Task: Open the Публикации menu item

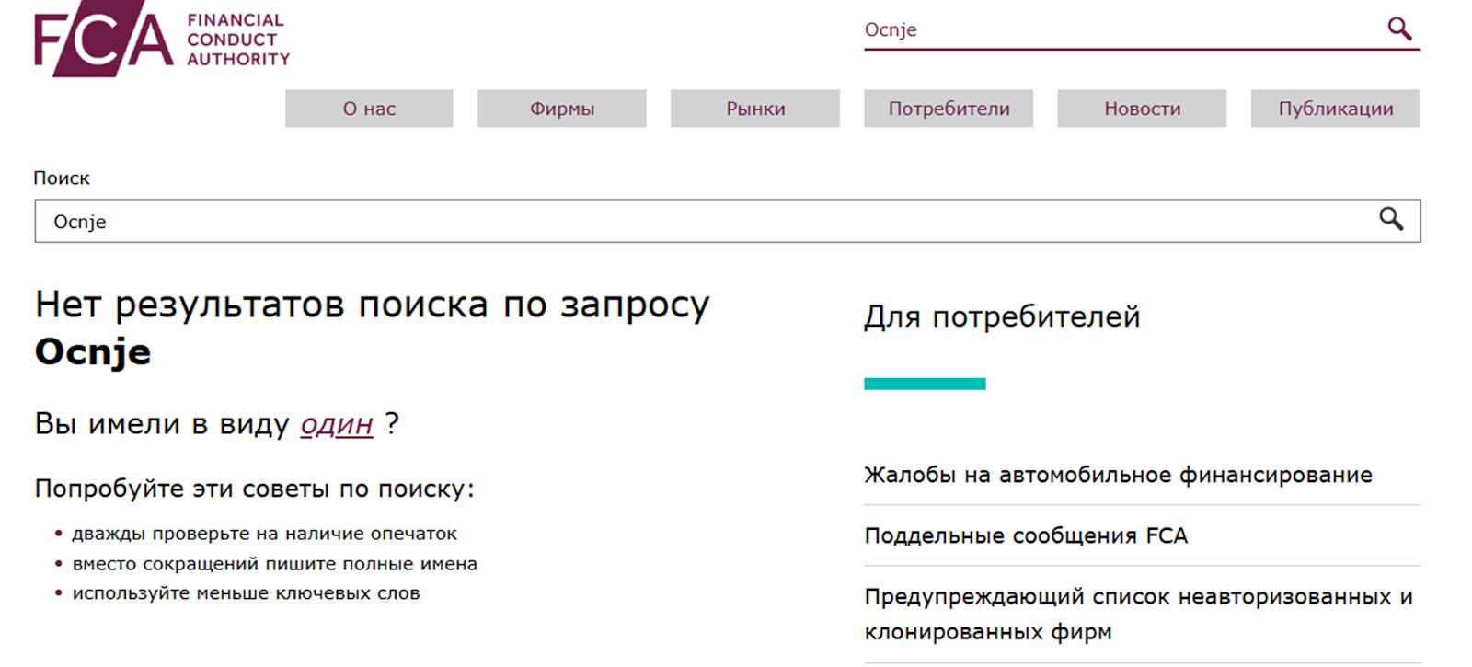Action: point(1335,109)
